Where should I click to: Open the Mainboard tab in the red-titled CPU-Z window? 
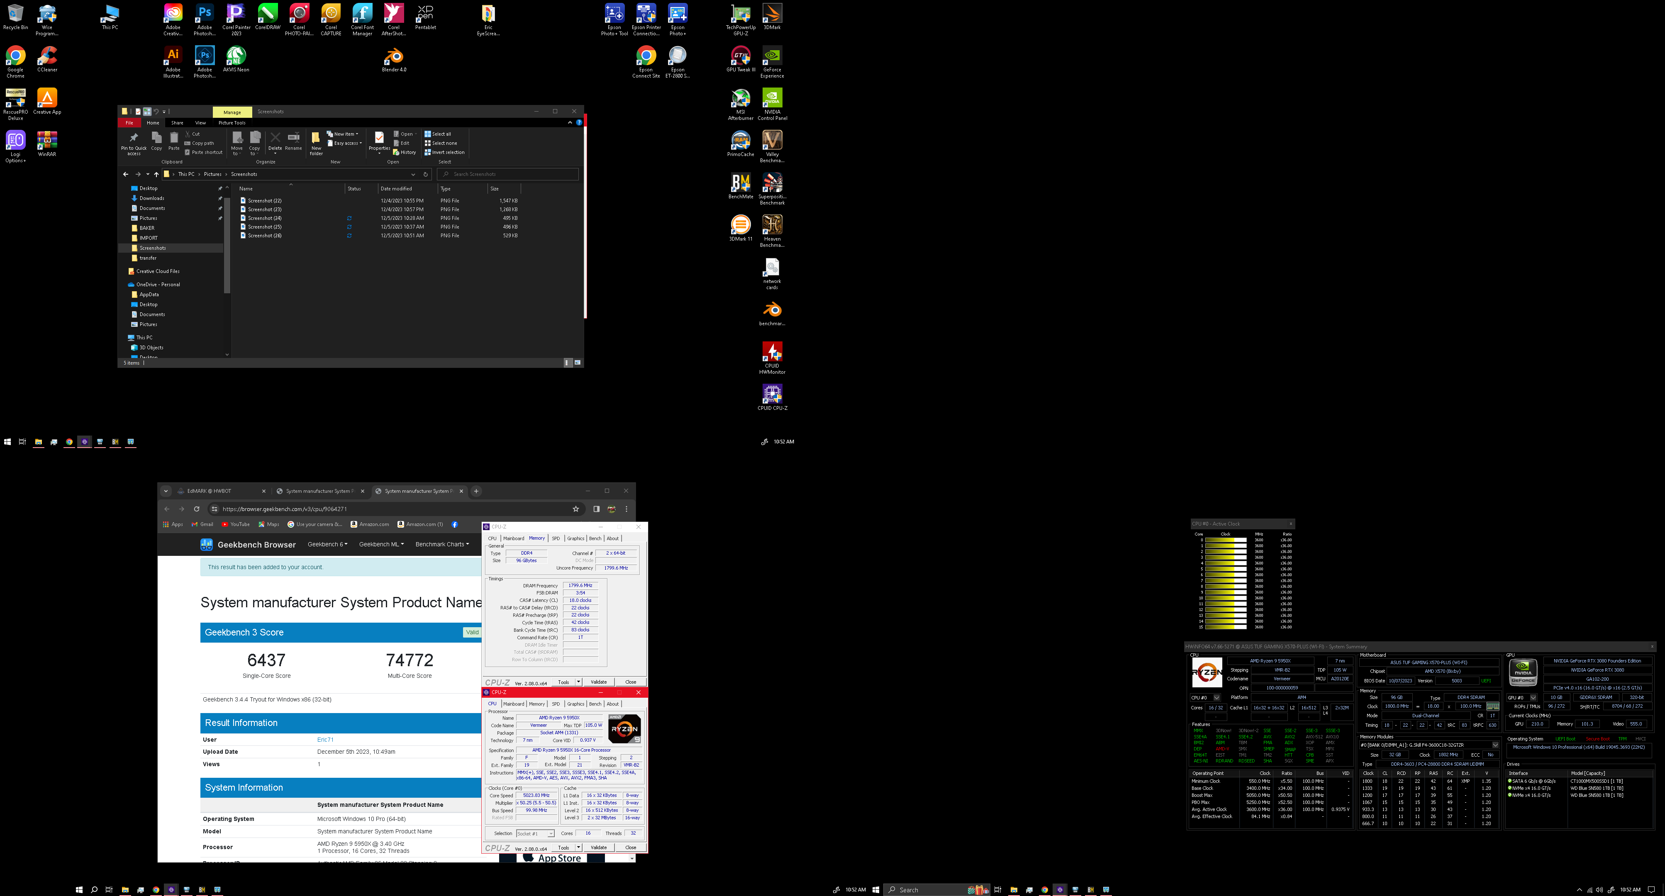pos(514,704)
